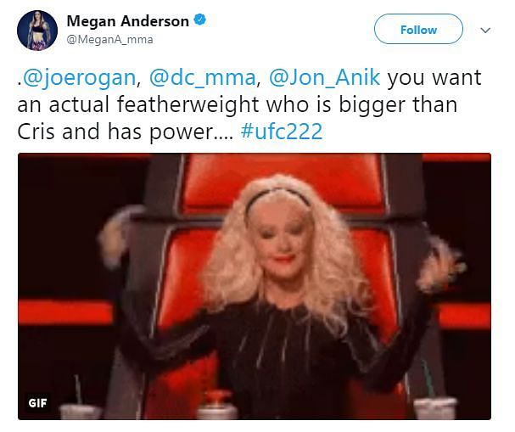515x432 pixels.
Task: Expand the tweet options chevron
Action: coord(485,31)
